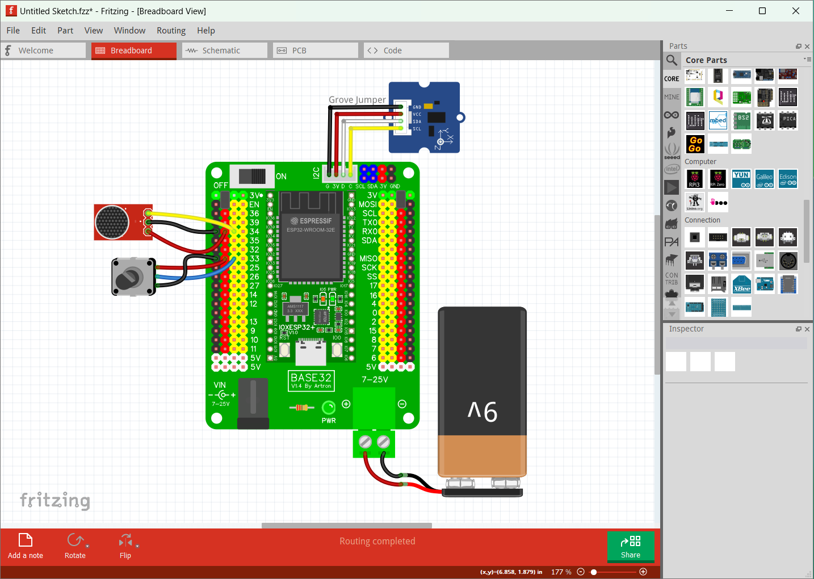Select the RPi3 thumbnail under Computer
This screenshot has width=814, height=579.
click(694, 178)
